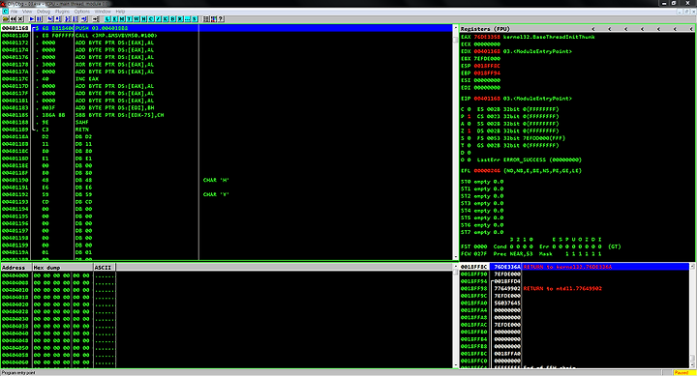Click the disassembly pane vertical scrollbar
697x376 pixels.
(455, 142)
